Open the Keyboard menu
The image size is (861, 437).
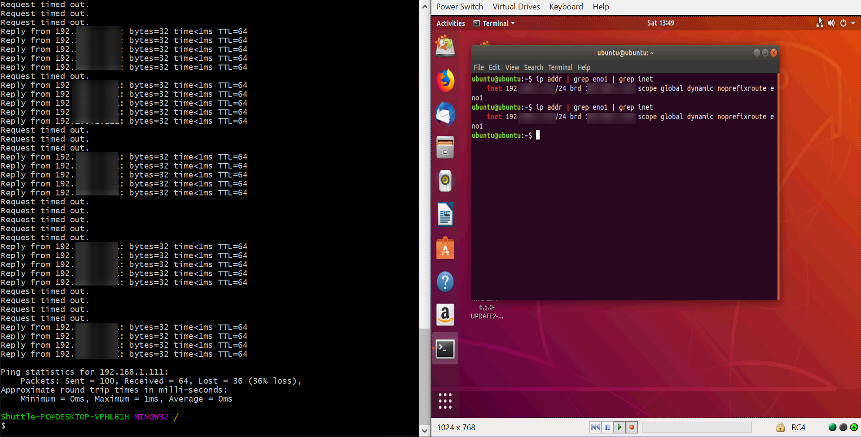tap(566, 7)
